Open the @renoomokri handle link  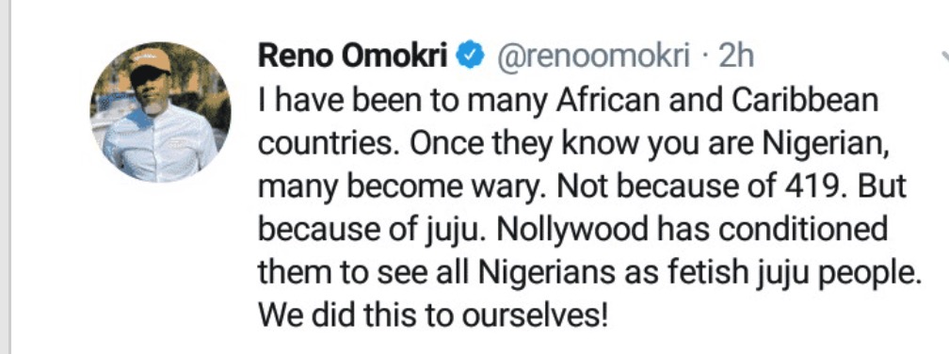coord(593,57)
